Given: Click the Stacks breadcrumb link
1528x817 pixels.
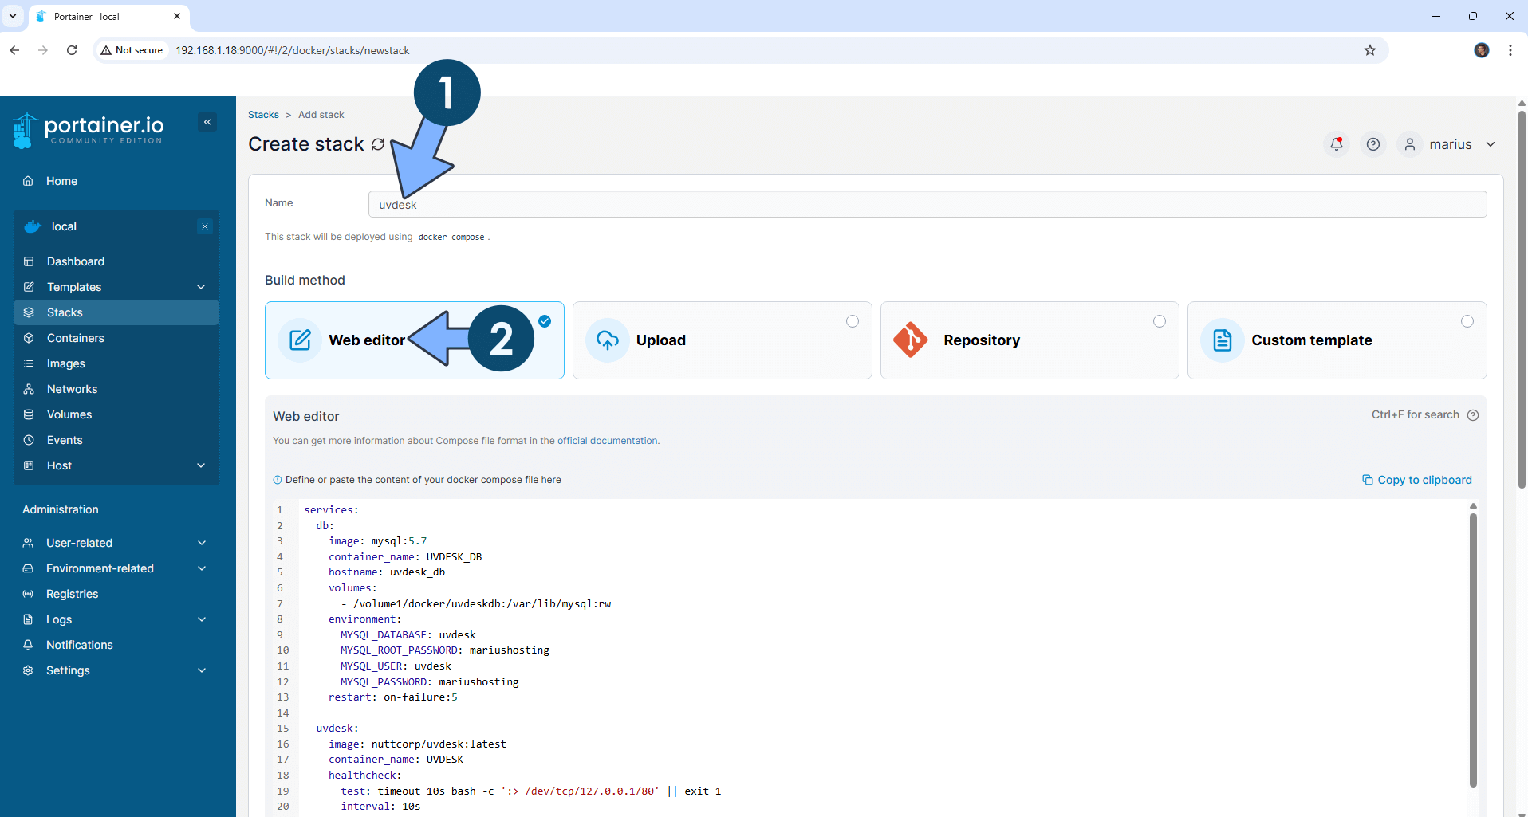Looking at the screenshot, I should [x=263, y=115].
